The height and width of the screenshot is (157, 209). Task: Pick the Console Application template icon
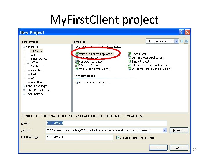point(77,61)
